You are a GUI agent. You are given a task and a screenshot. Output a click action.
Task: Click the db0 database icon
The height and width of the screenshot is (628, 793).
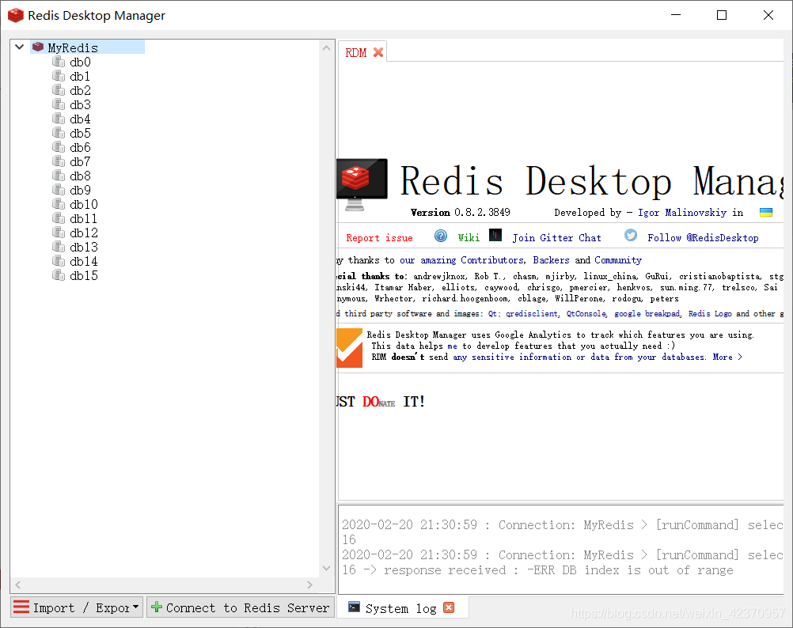click(59, 62)
